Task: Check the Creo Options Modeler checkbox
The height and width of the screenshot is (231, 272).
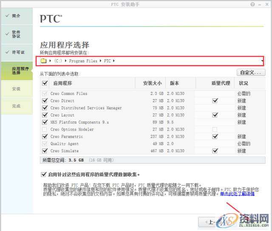Action: click(x=45, y=129)
